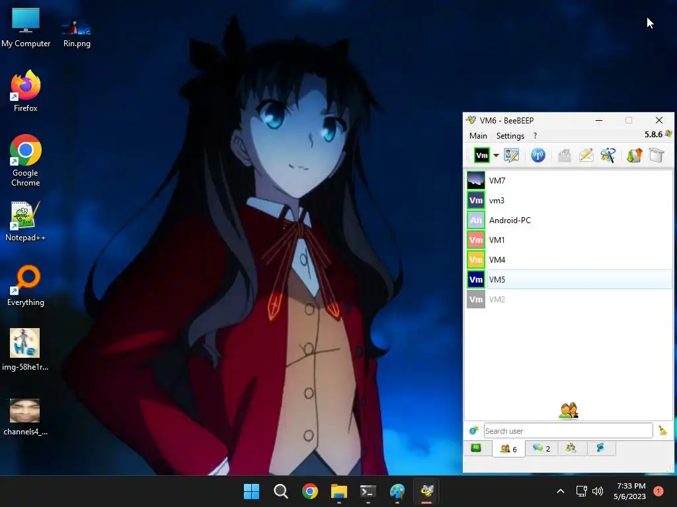Click the envelope with pencil compose icon
The image size is (677, 507).
586,155
